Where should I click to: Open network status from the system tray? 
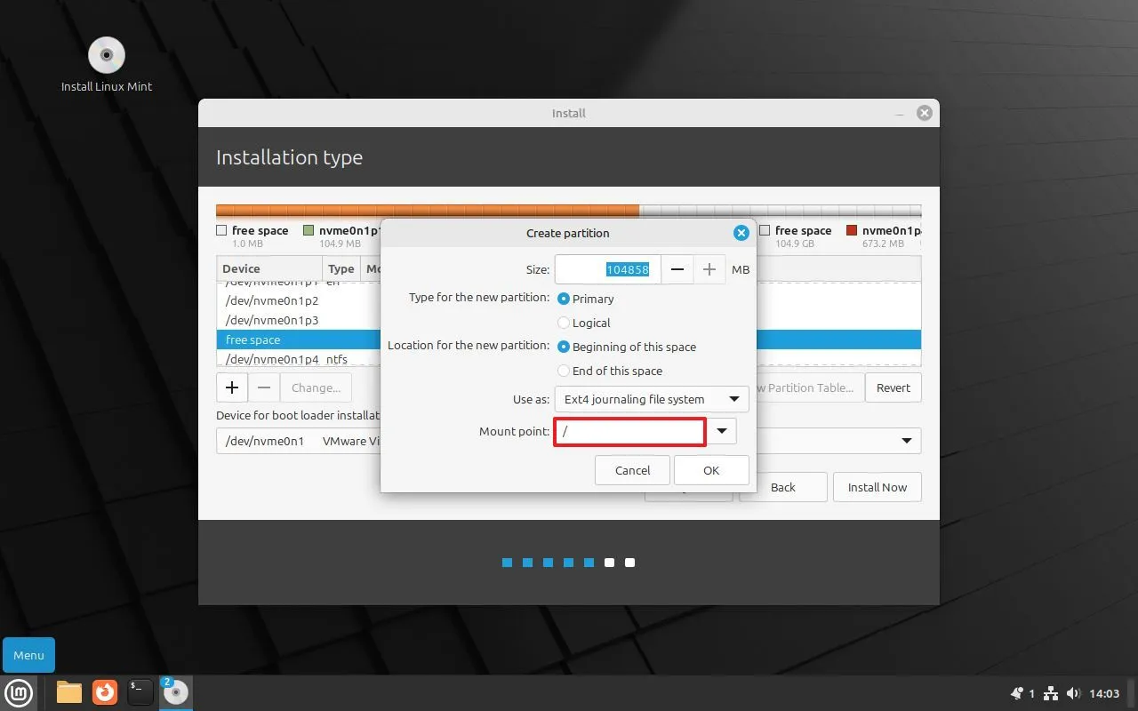click(1050, 692)
